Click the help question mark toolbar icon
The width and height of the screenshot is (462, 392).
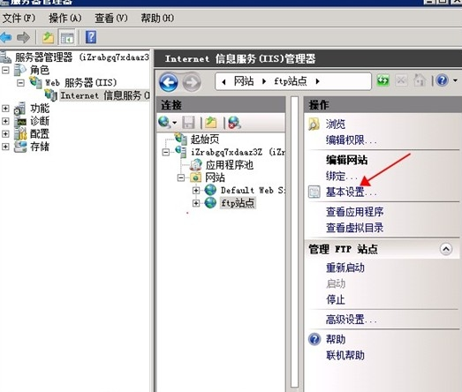pyautogui.click(x=91, y=37)
